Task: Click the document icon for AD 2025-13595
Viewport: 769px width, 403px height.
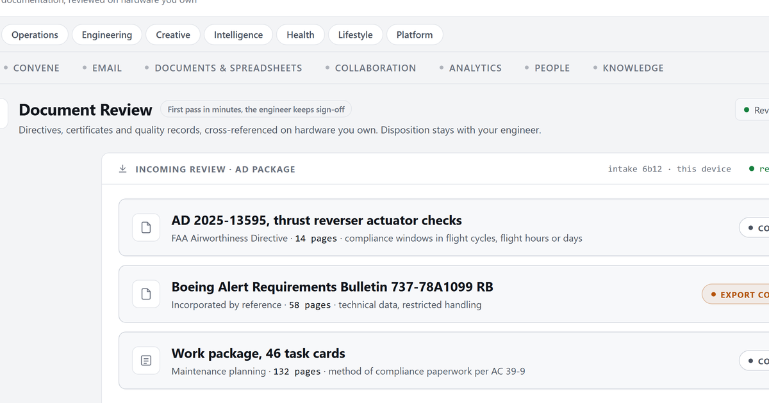Action: [x=146, y=228]
